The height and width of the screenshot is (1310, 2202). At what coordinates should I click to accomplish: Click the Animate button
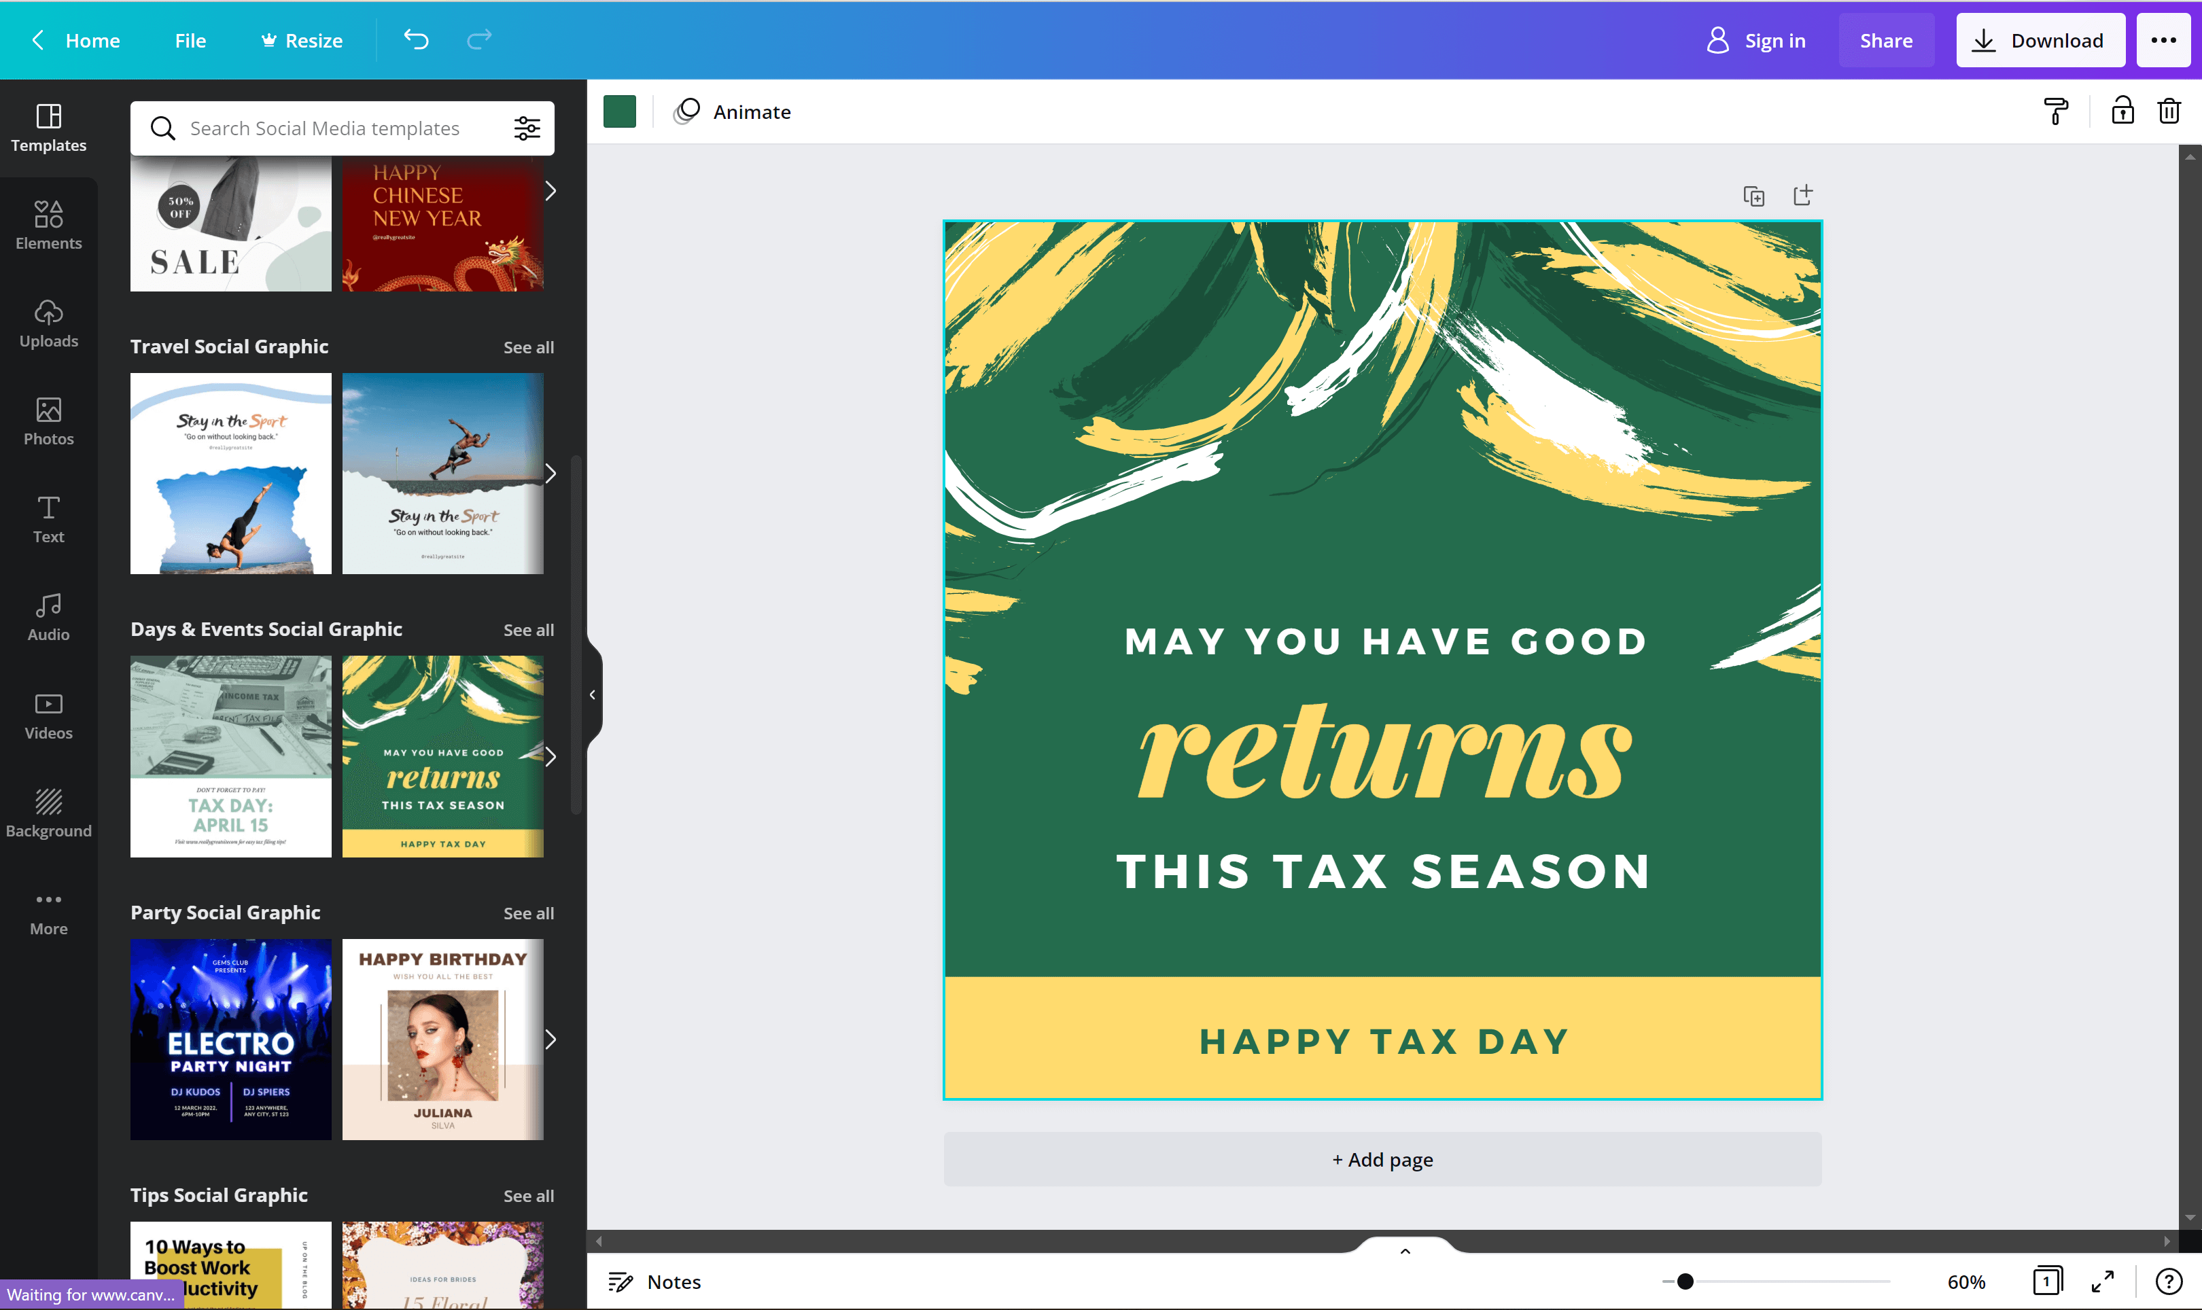(x=733, y=112)
